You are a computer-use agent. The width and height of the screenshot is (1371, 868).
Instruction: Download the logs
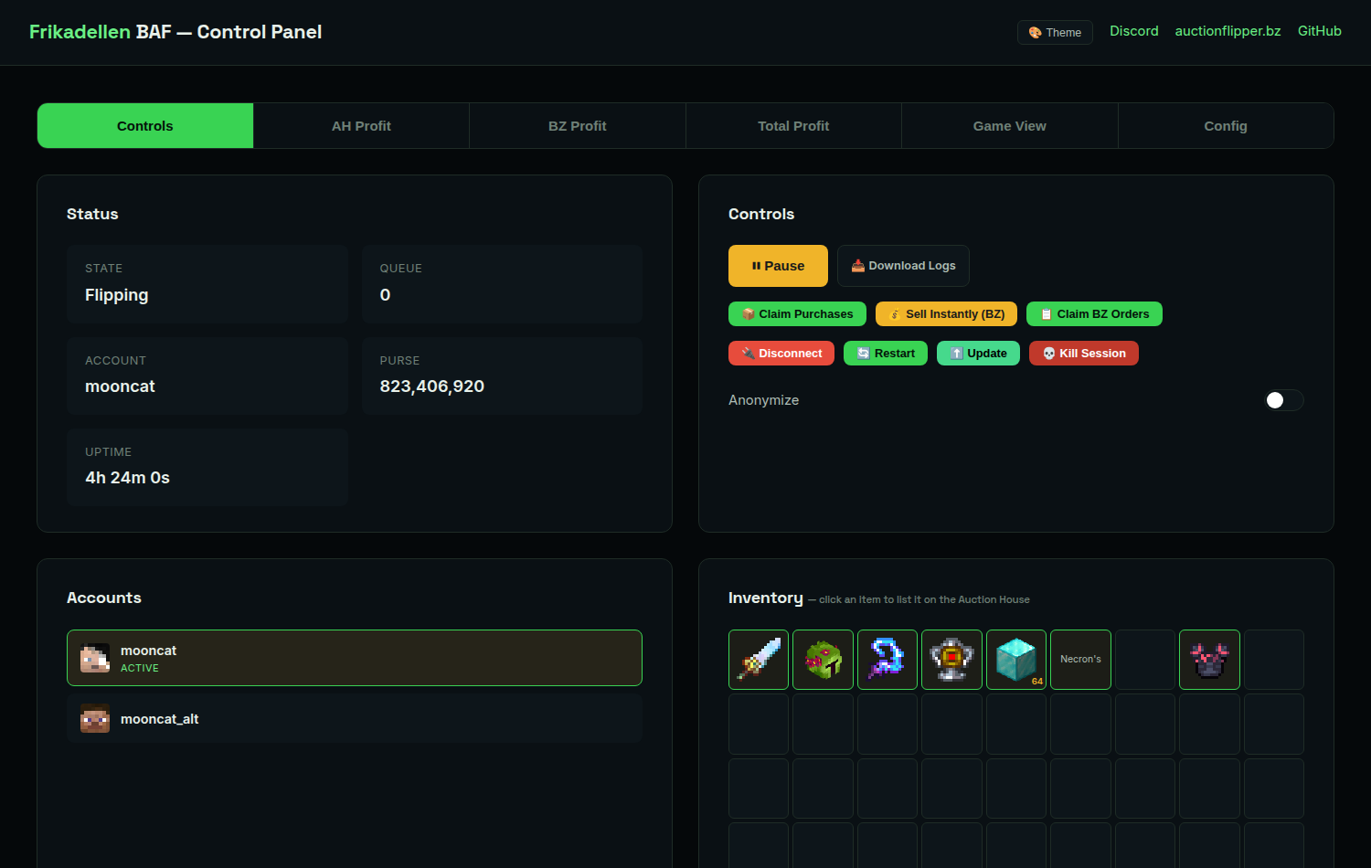click(x=903, y=266)
